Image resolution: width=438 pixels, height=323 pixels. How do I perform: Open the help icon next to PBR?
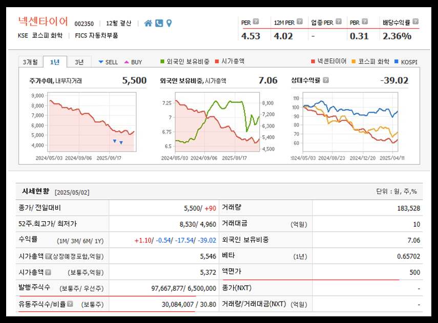point(365,21)
